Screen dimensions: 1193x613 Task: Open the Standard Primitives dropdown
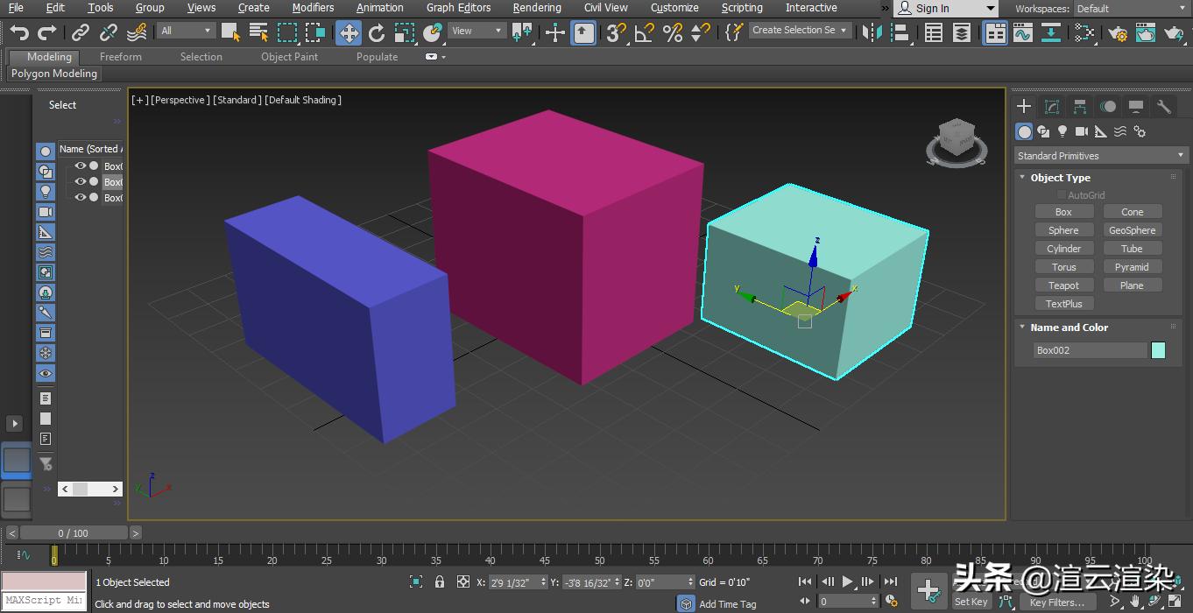pos(1099,154)
